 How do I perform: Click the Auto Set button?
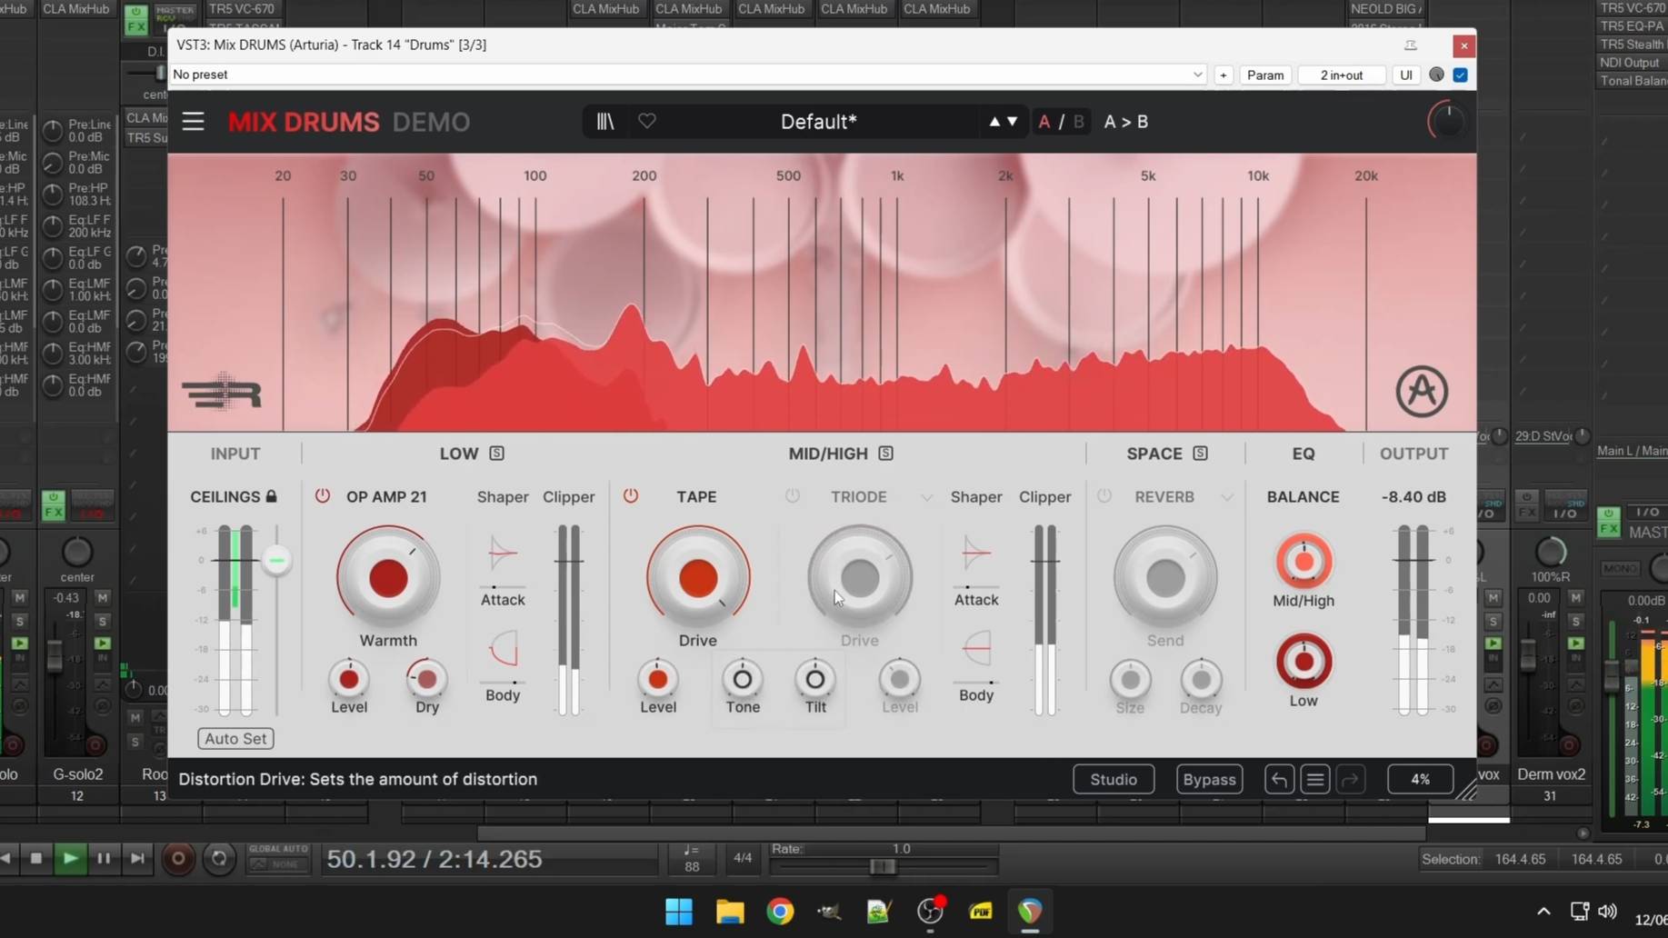tap(235, 738)
